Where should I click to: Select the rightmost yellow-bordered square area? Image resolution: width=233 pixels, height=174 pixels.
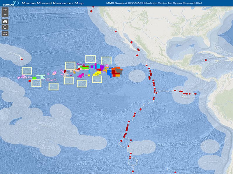coord(106,60)
